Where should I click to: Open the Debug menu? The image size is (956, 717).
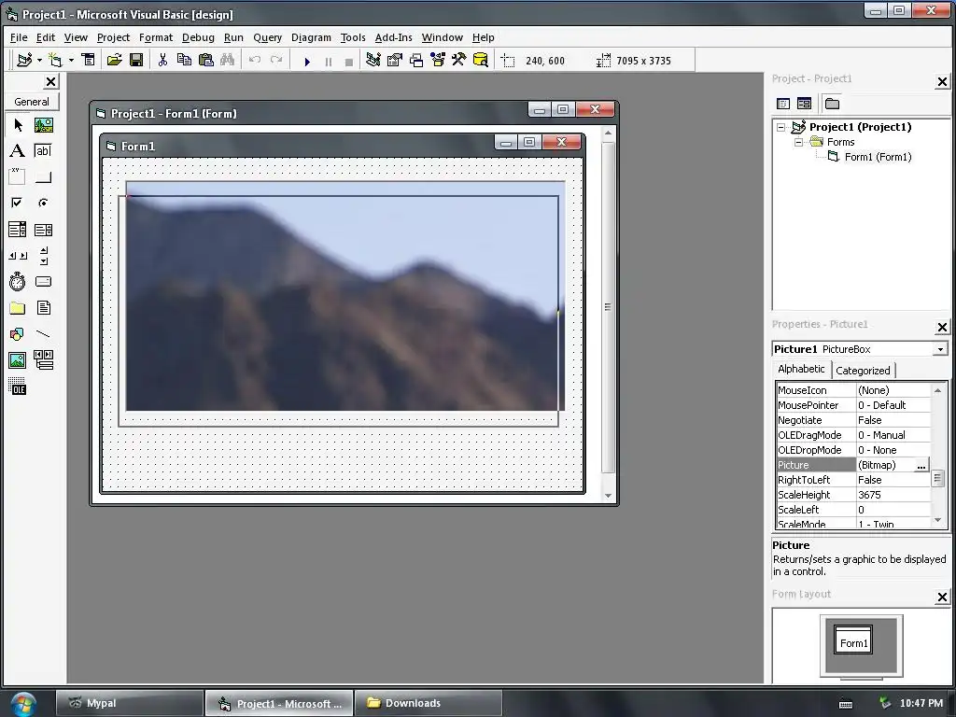coord(198,37)
